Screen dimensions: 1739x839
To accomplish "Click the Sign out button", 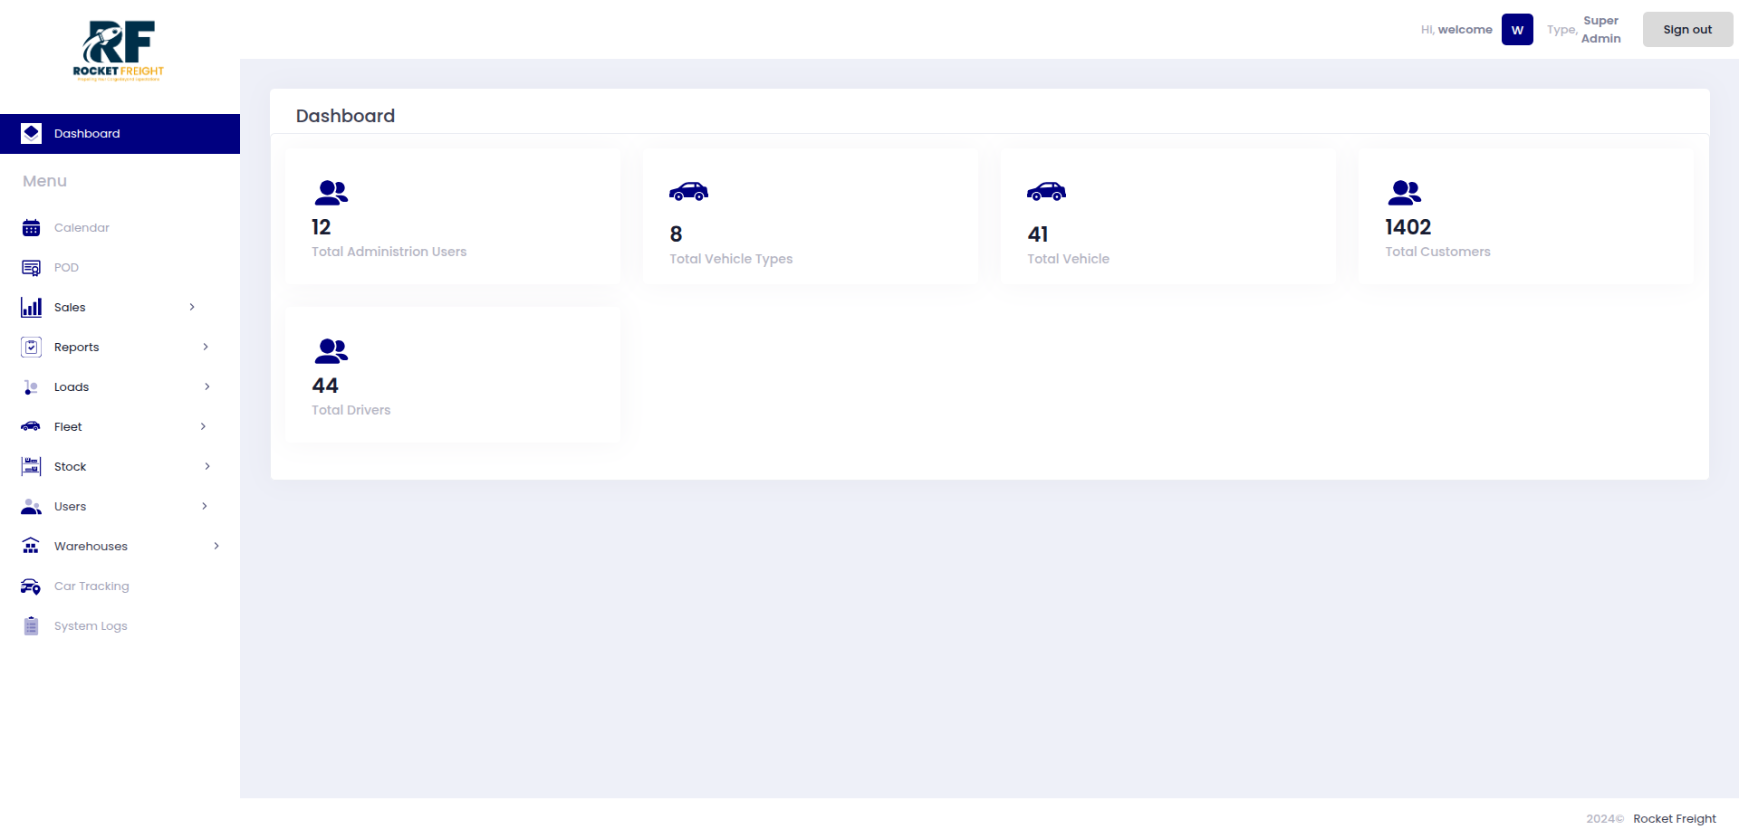I will (1686, 29).
